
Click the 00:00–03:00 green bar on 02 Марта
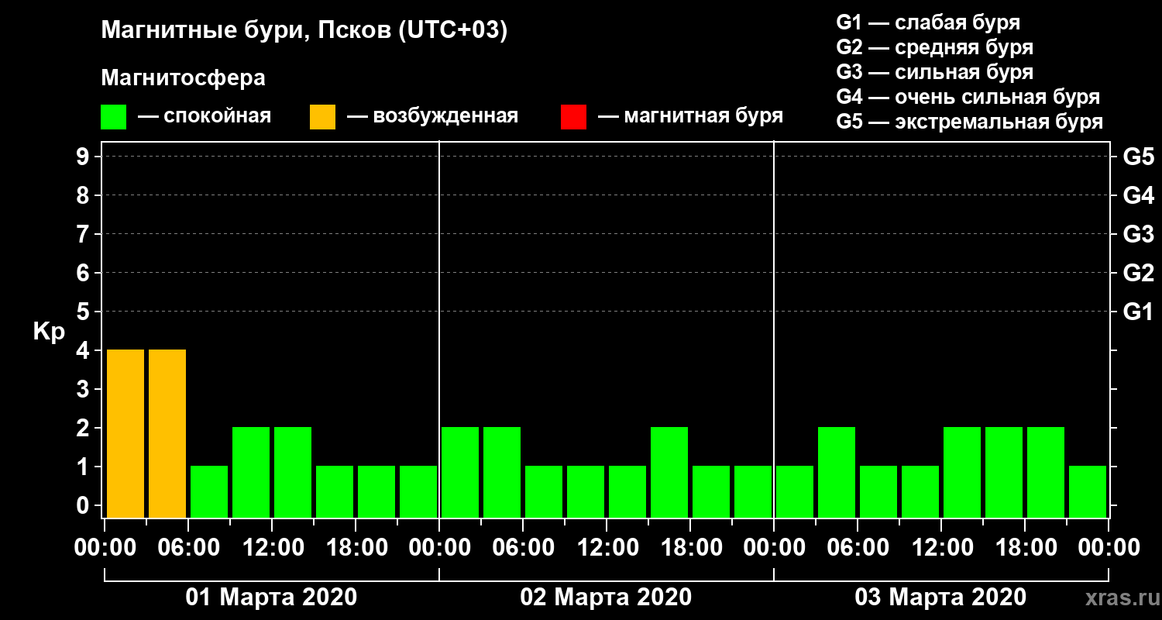460,472
